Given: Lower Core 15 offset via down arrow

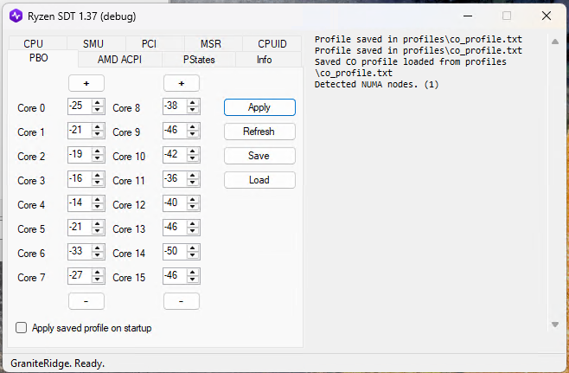Looking at the screenshot, I should 193,280.
